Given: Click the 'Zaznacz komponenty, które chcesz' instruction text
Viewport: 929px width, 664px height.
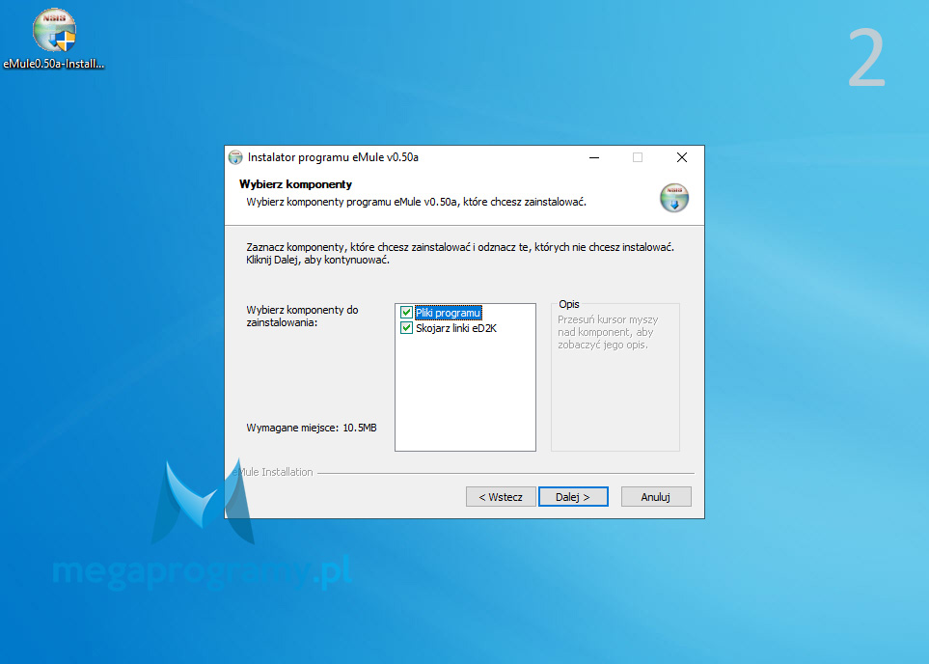Looking at the screenshot, I should point(460,253).
